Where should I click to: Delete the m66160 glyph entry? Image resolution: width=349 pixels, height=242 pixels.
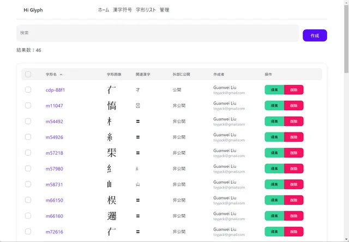point(294,216)
